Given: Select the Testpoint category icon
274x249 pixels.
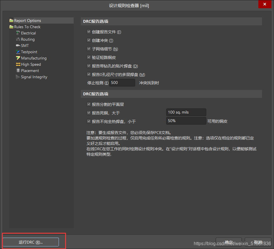Looking at the screenshot, I should click(x=18, y=52).
